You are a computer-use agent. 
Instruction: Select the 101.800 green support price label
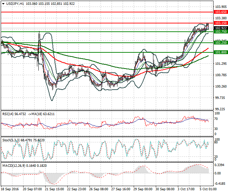221,52
